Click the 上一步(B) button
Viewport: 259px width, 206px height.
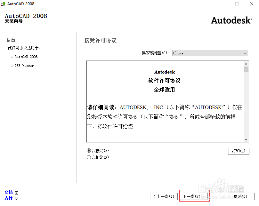pos(164,196)
